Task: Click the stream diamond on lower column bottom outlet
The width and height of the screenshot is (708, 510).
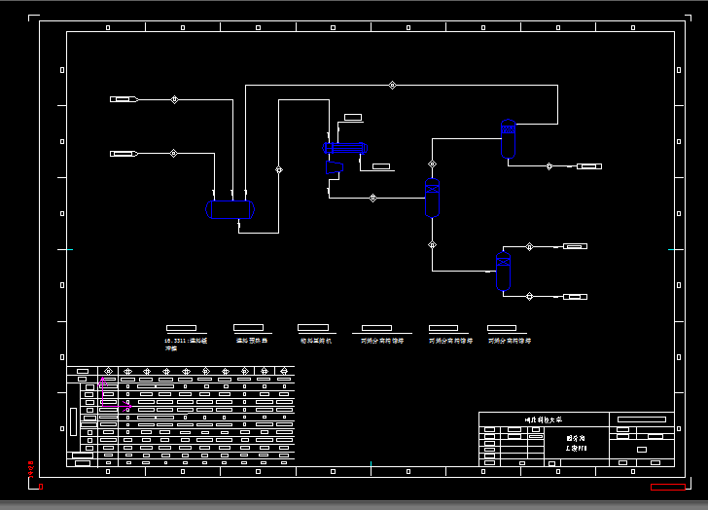Action: [530, 296]
